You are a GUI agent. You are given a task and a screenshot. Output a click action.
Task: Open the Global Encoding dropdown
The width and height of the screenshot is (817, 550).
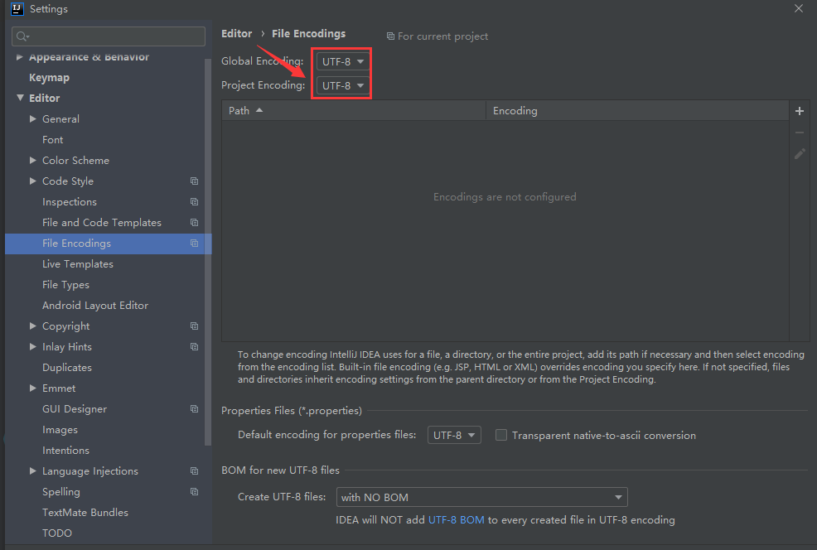tap(343, 61)
